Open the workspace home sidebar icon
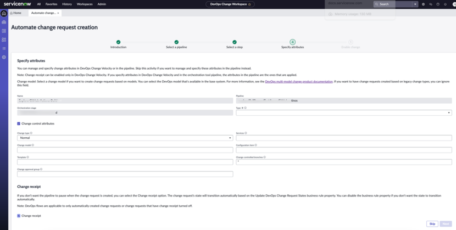Image resolution: width=456 pixels, height=230 pixels. coord(4,13)
